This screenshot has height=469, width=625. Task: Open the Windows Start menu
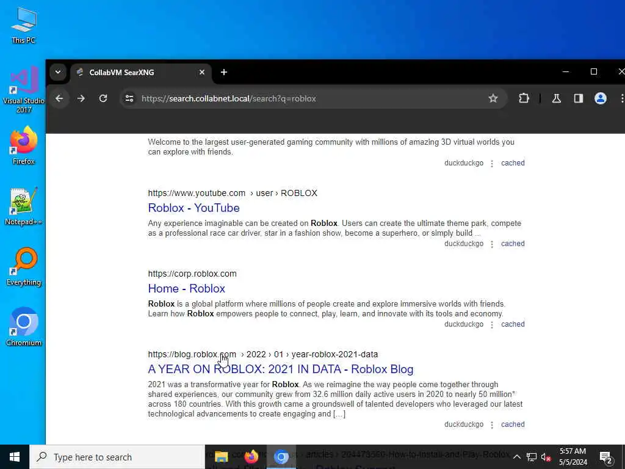15,457
